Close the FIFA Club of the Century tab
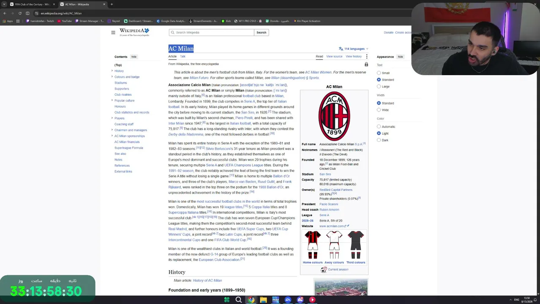The image size is (540, 304). (54, 4)
